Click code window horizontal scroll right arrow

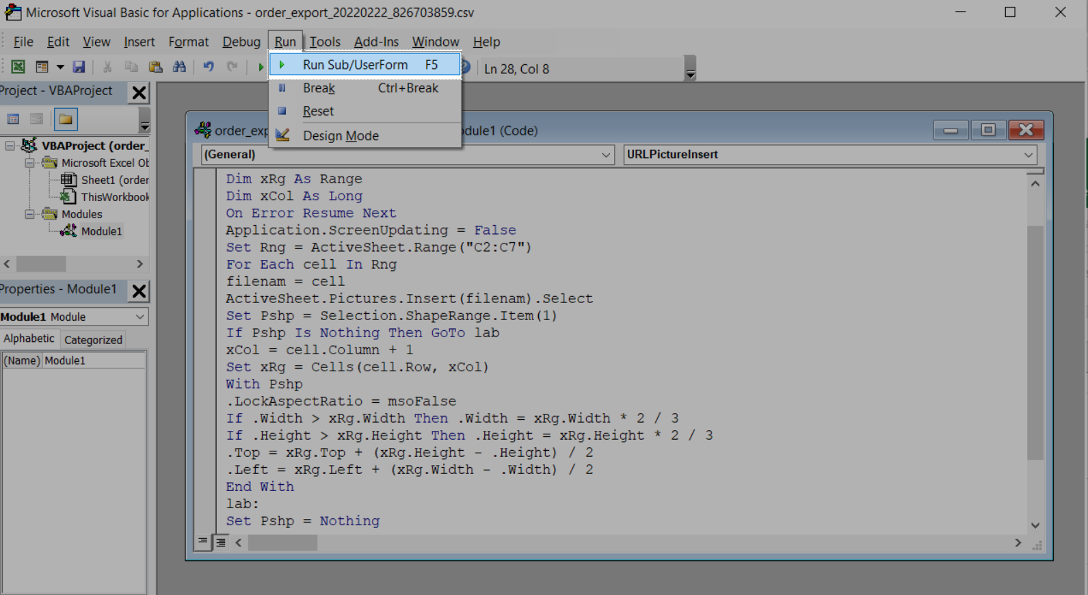coord(1018,542)
